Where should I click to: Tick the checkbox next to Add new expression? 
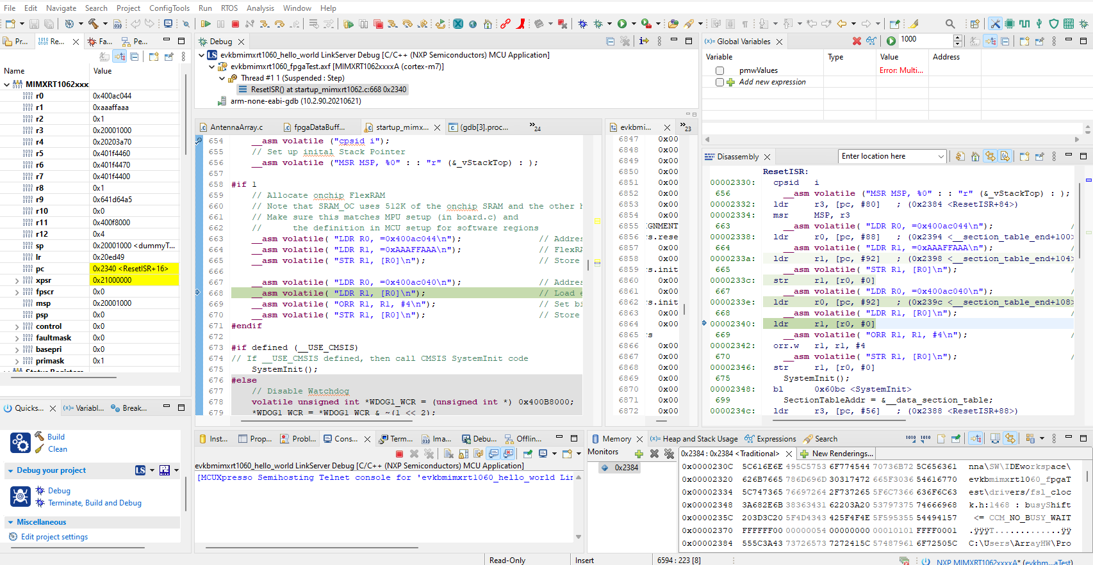(719, 82)
